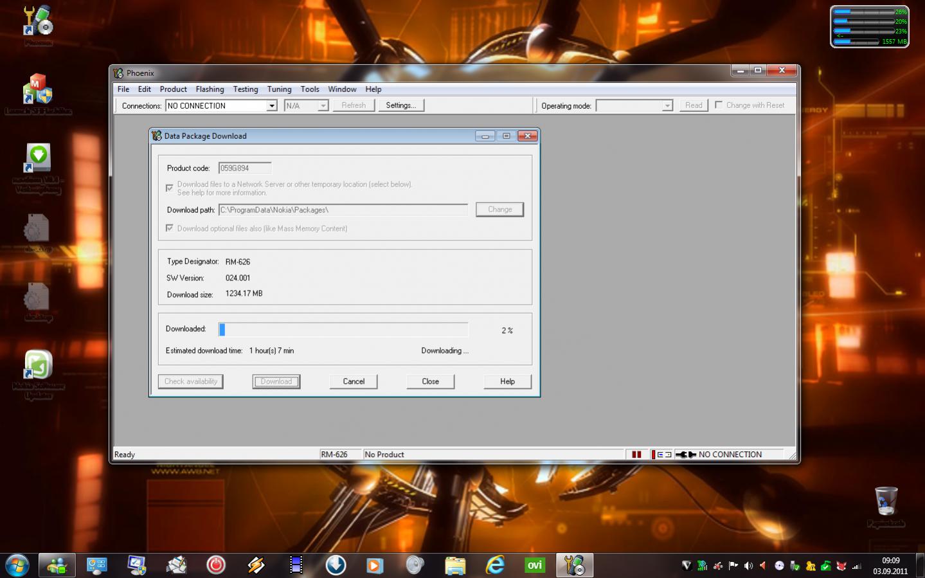The height and width of the screenshot is (578, 925).
Task: Open the orange media player taskbar icon
Action: [x=375, y=565]
